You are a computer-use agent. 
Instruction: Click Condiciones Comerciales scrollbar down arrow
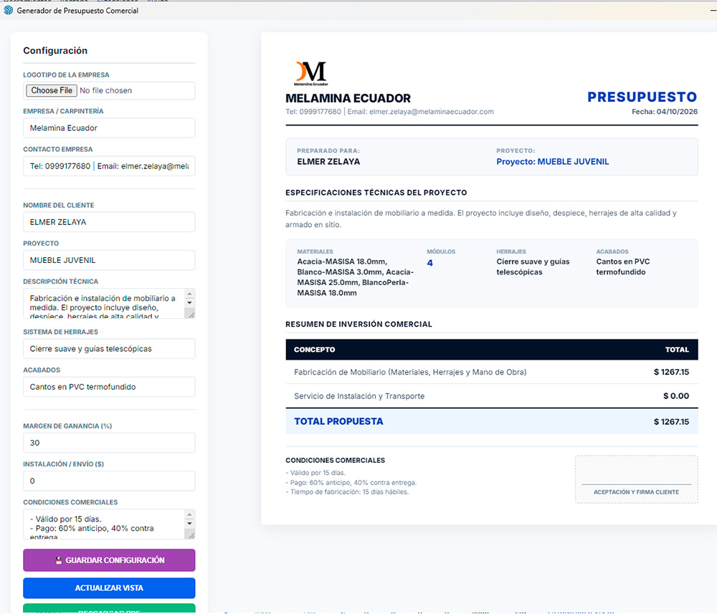(x=190, y=524)
